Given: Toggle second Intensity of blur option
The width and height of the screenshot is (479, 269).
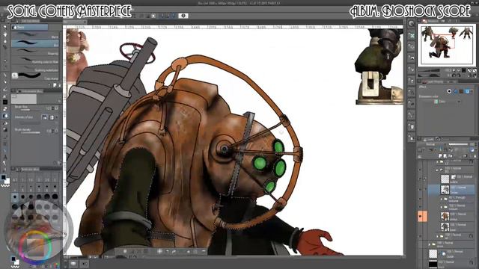Looking at the screenshot, I should click(52, 117).
